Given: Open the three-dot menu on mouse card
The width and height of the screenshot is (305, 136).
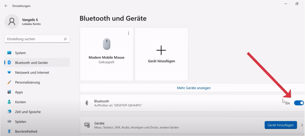Looking at the screenshot, I should [128, 33].
